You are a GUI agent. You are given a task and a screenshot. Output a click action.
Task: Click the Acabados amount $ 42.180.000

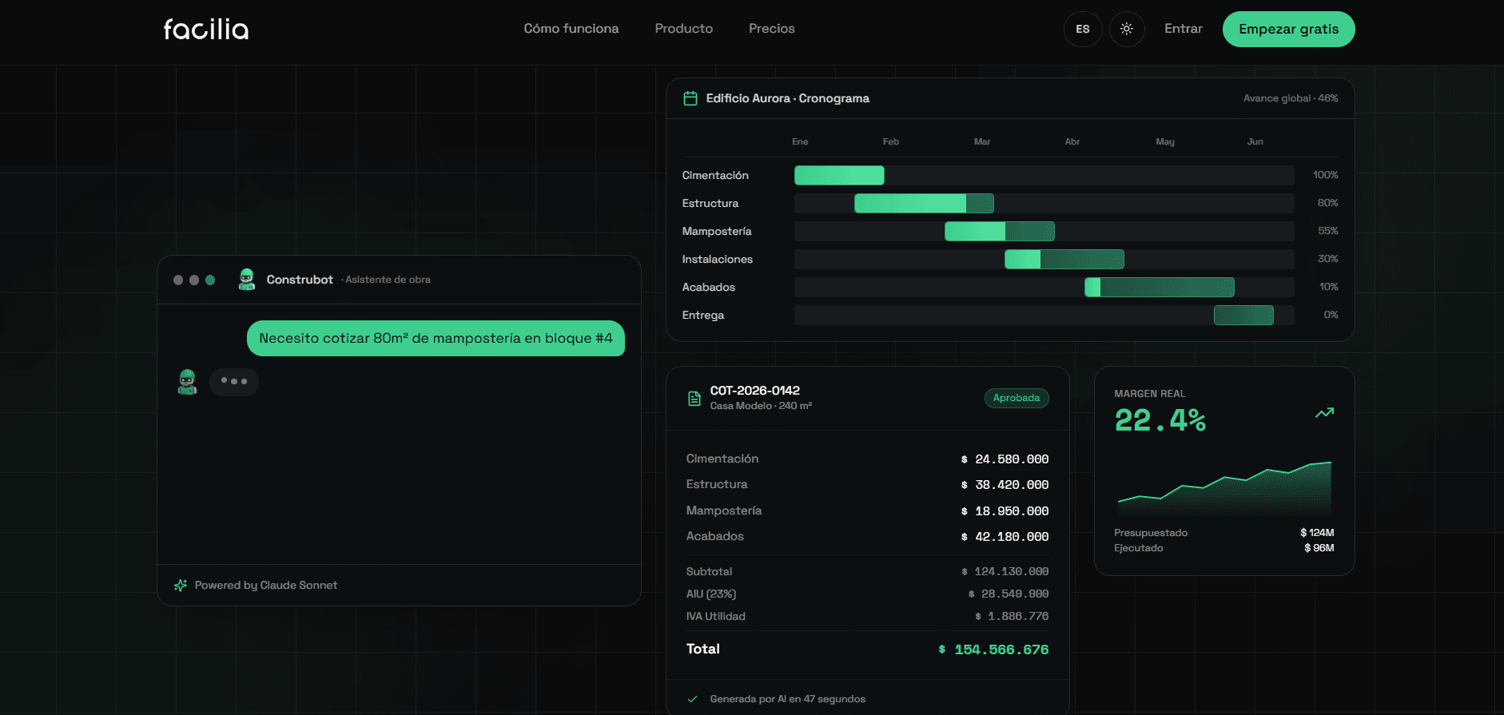click(1005, 537)
